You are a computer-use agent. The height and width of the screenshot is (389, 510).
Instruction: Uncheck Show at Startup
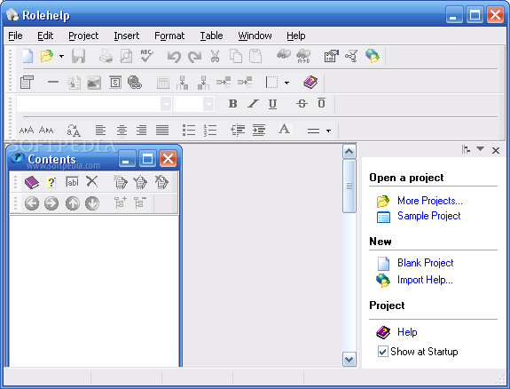pyautogui.click(x=383, y=352)
